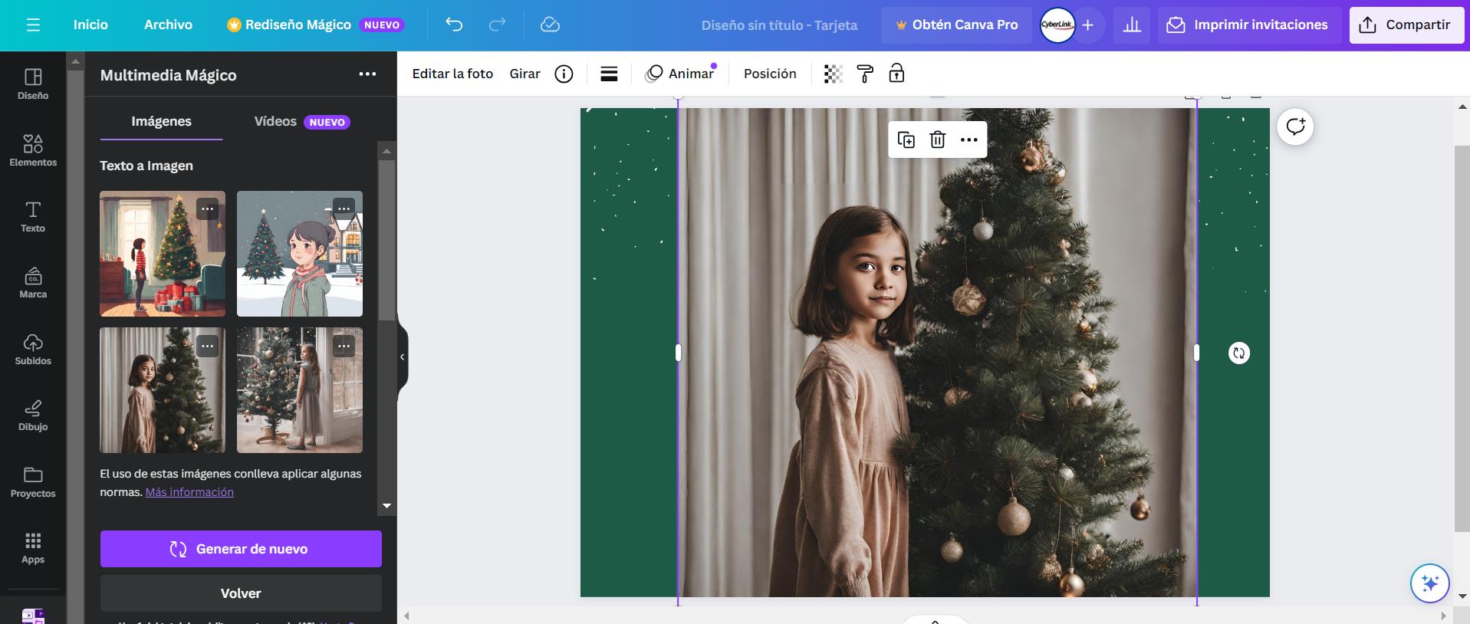The height and width of the screenshot is (624, 1470).
Task: Click the right resize handle of the image
Action: (1196, 353)
